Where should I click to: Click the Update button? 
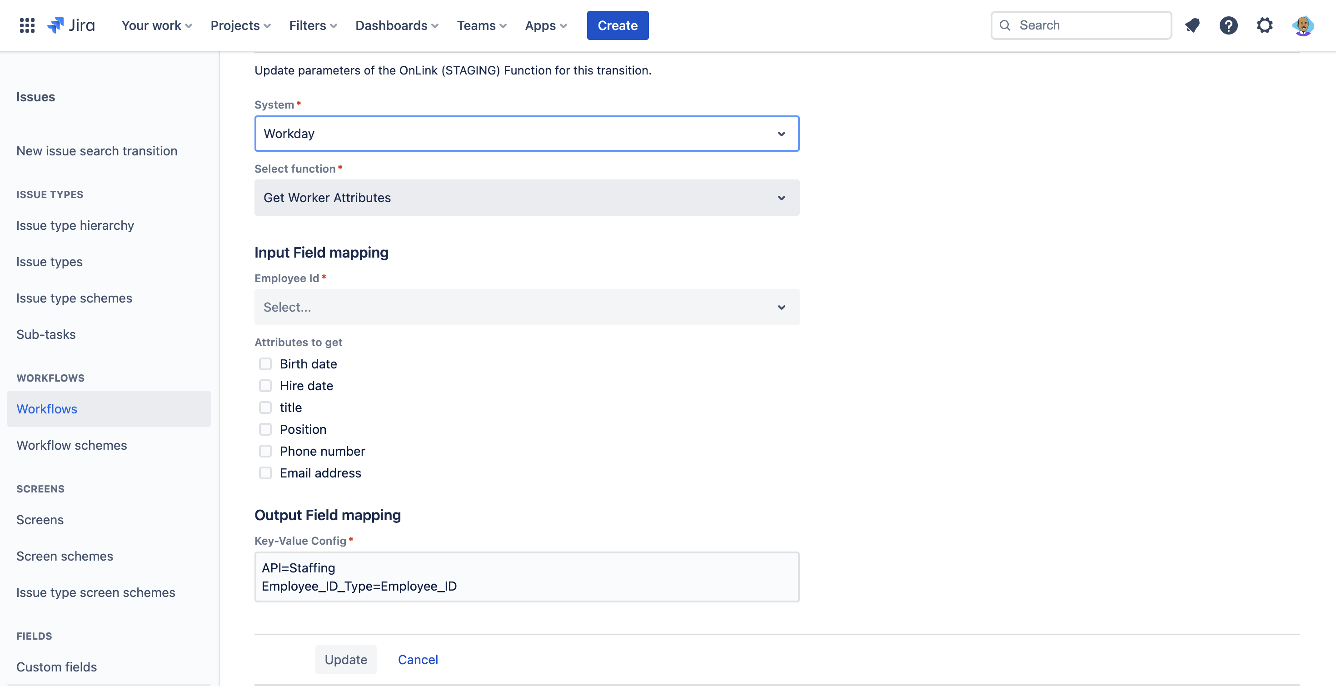tap(346, 659)
